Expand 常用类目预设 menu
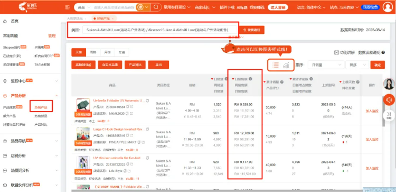This screenshot has height=192, width=396. click(177, 7)
